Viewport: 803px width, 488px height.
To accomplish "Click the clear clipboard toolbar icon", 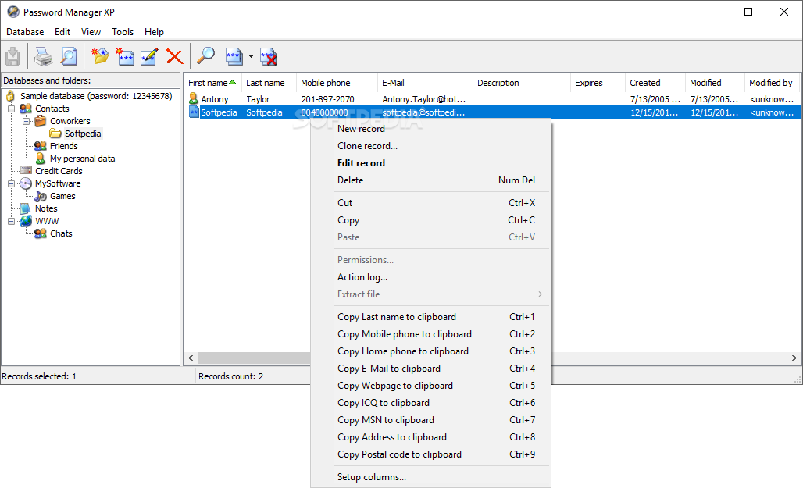I will (269, 56).
